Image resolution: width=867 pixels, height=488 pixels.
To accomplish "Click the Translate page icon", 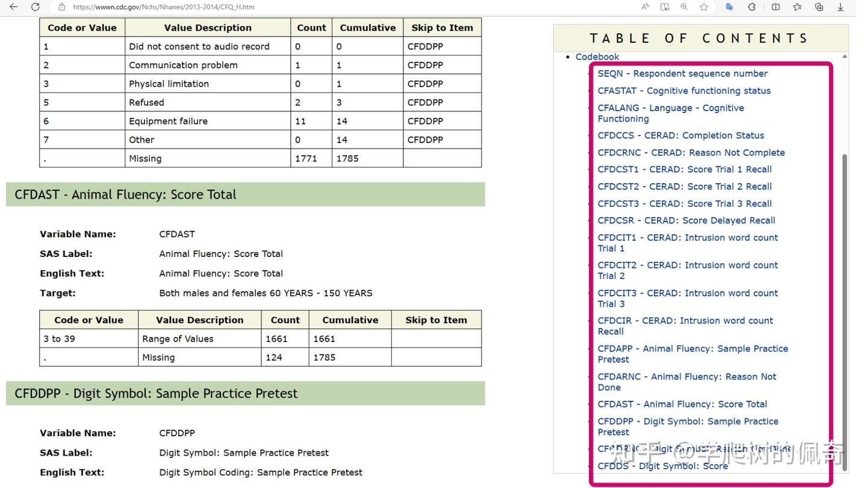I will pyautogui.click(x=729, y=7).
